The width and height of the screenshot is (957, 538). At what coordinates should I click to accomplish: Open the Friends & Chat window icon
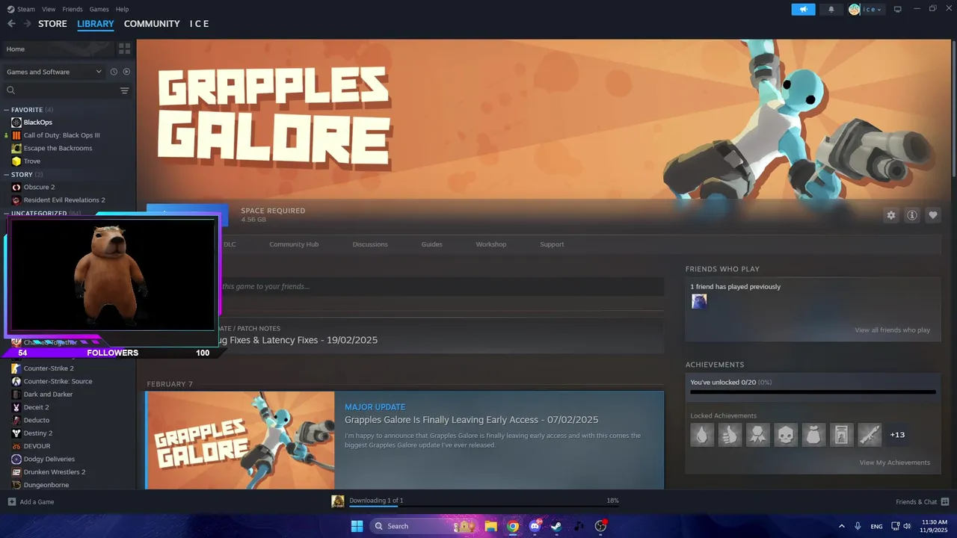pos(945,501)
